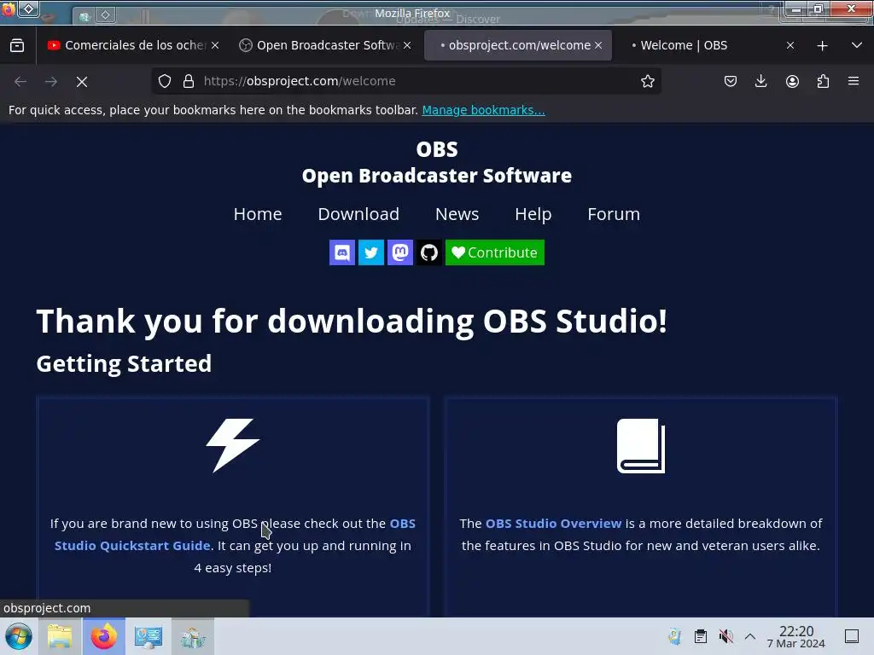Open tracking protection shield icon
Image resolution: width=874 pixels, height=655 pixels.
click(165, 81)
